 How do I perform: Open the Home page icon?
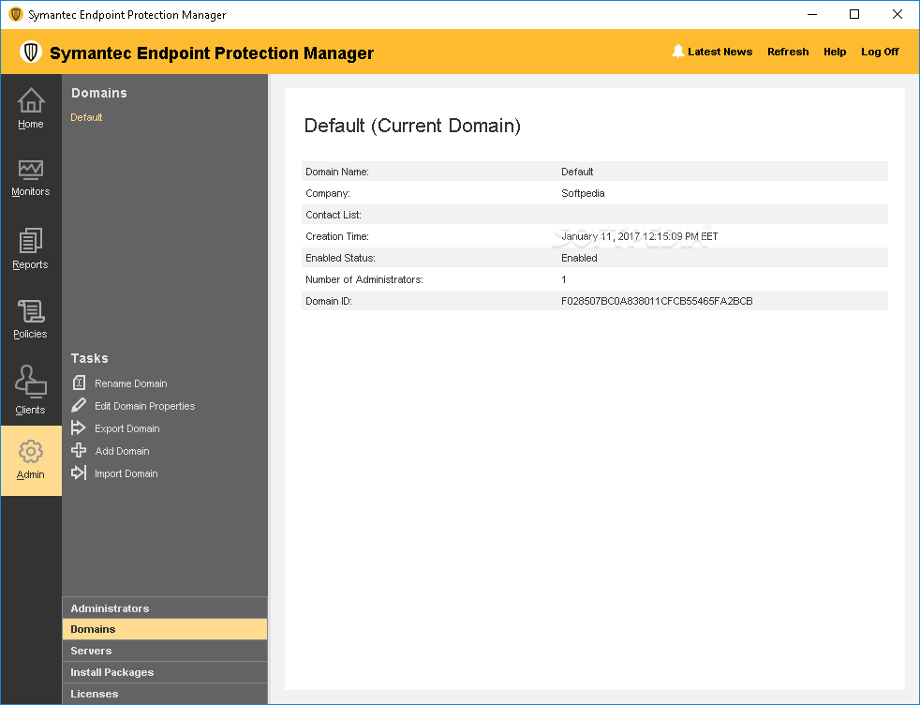point(31,99)
